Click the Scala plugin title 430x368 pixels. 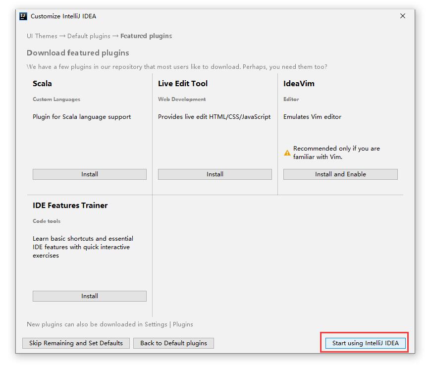pos(42,83)
